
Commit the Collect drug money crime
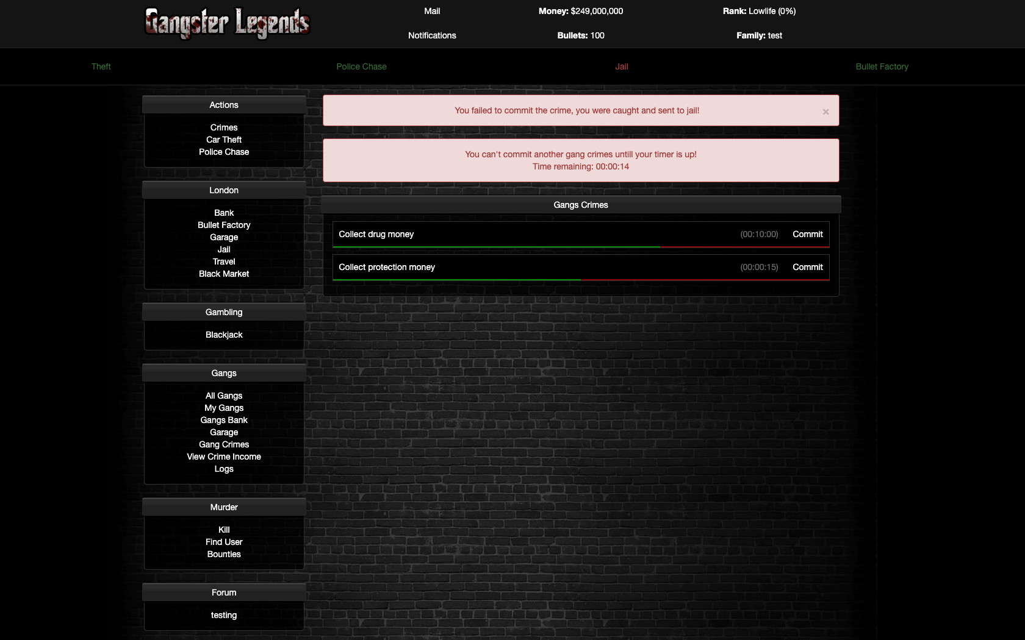[x=807, y=234]
